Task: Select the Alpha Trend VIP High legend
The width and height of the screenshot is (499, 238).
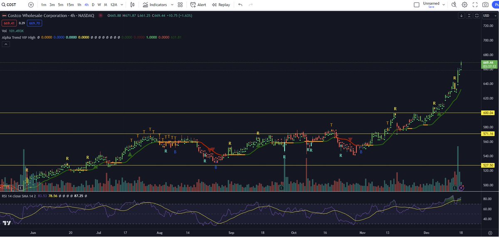Action: [19, 37]
